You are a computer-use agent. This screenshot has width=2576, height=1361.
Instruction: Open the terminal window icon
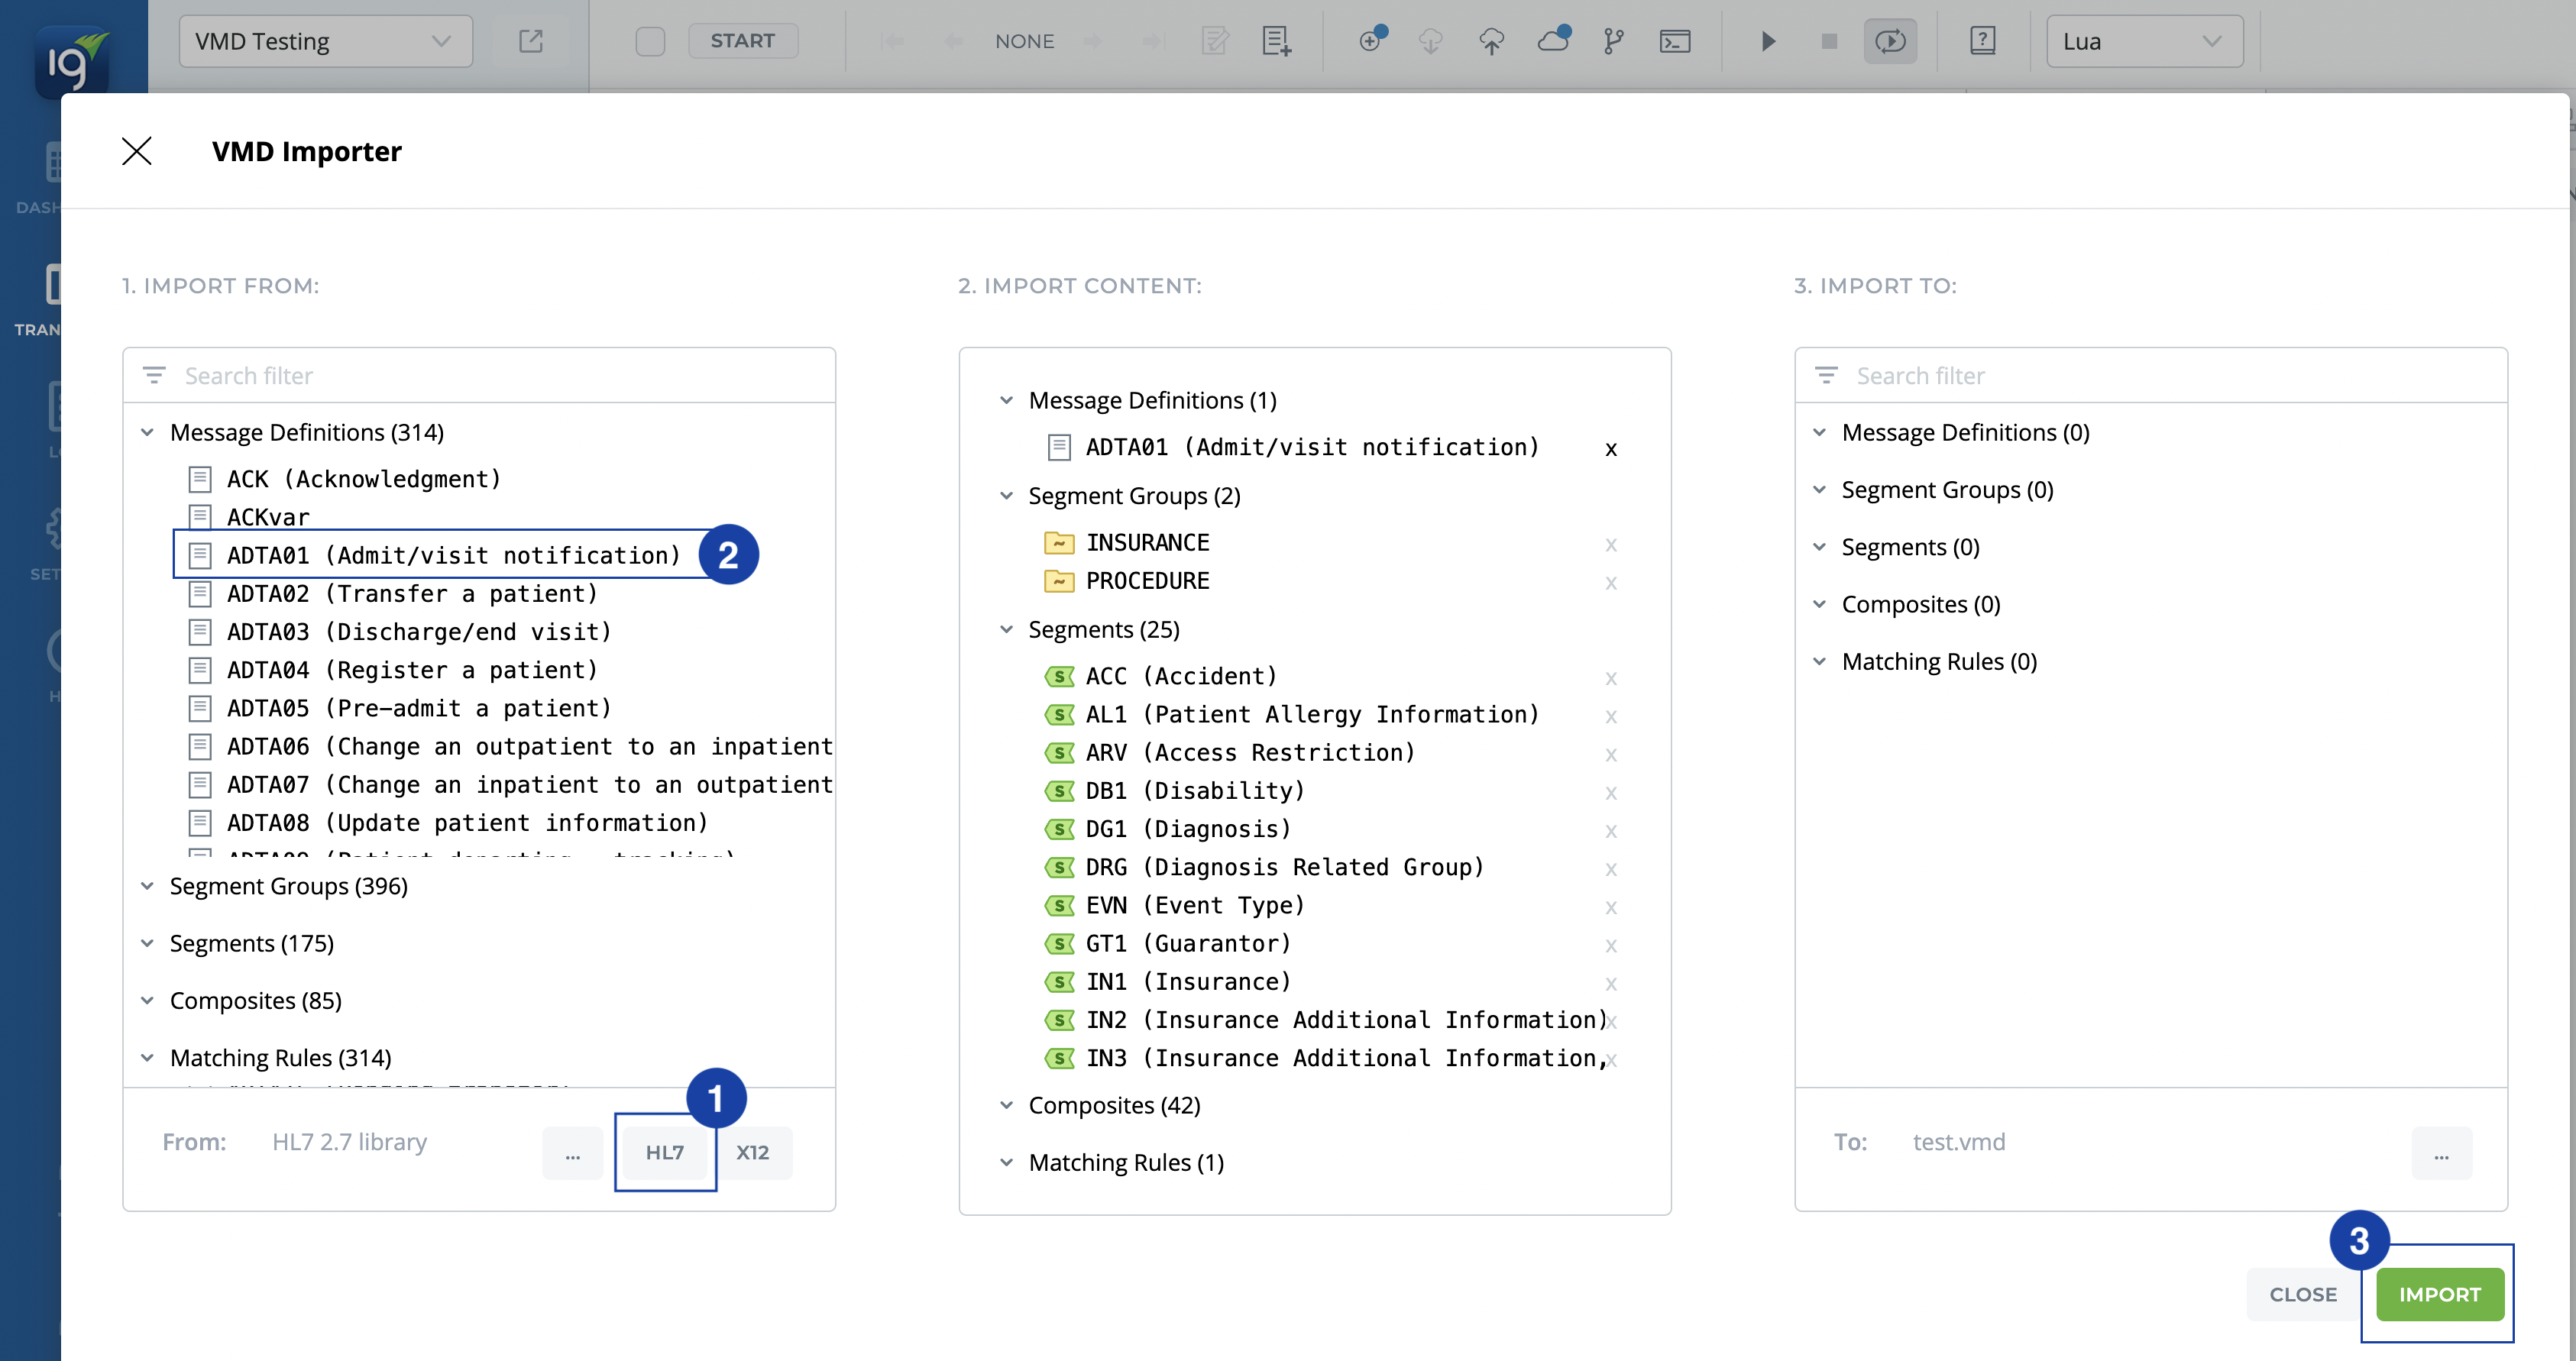[x=1673, y=41]
